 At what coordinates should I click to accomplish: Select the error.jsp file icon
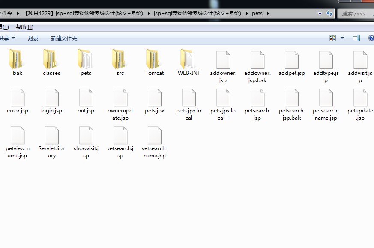pos(18,97)
